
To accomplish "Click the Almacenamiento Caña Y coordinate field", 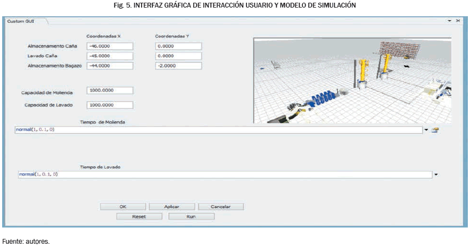I will point(178,47).
